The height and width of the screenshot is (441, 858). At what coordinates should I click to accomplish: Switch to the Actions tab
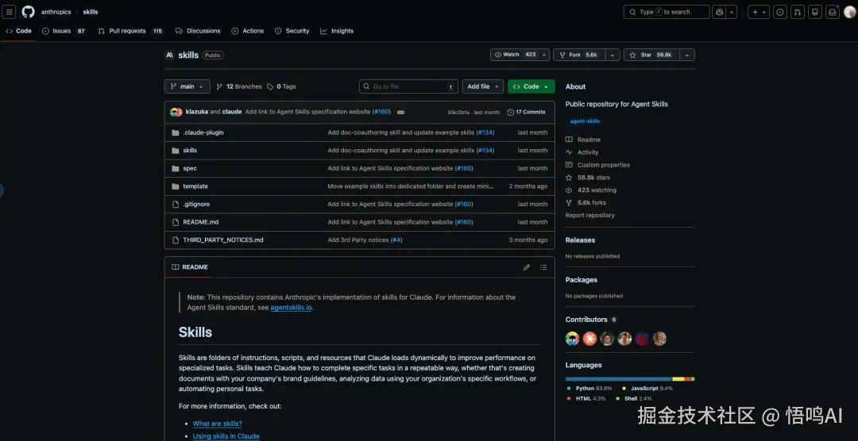247,31
